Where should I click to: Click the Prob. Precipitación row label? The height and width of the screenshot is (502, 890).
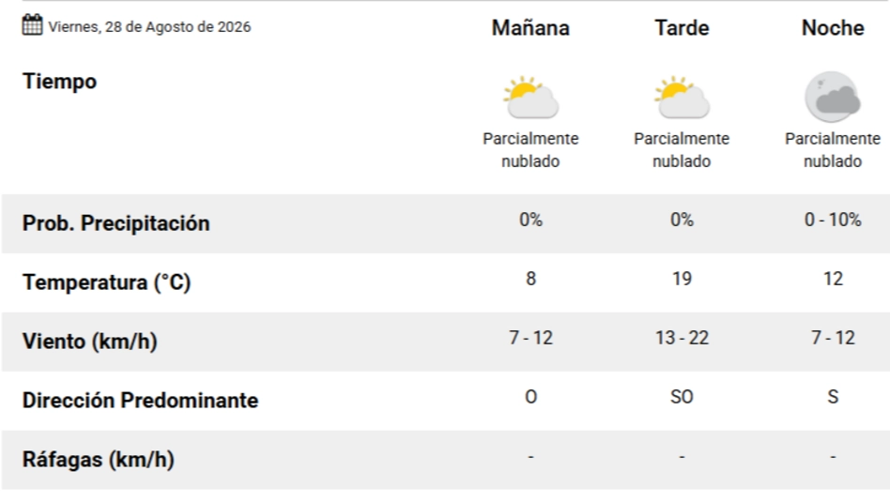pyautogui.click(x=115, y=223)
